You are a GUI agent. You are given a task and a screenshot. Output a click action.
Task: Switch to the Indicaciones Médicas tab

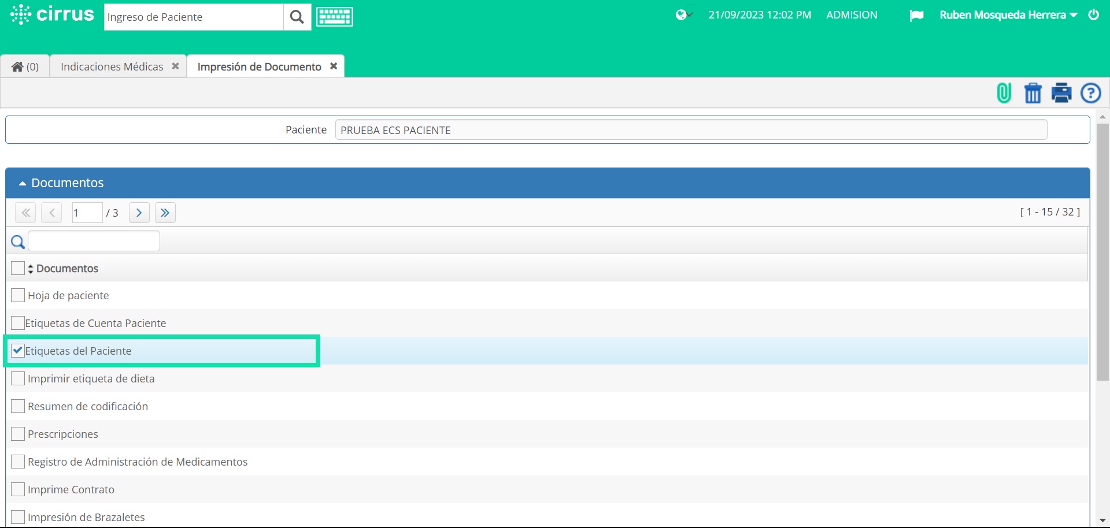point(112,66)
